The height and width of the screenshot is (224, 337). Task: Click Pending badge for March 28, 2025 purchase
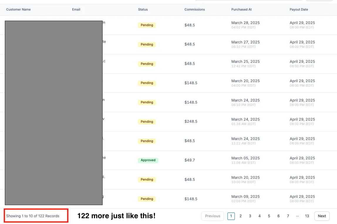(147, 25)
